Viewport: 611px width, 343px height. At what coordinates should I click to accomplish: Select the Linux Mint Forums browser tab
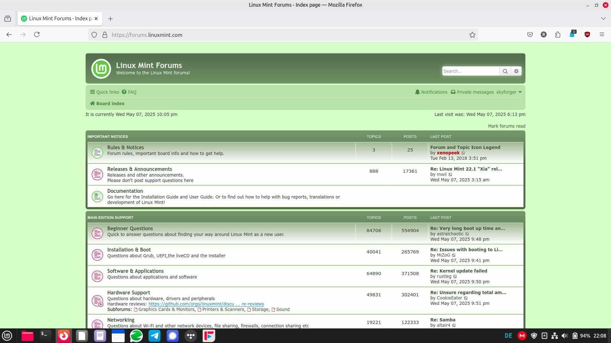coord(60,19)
